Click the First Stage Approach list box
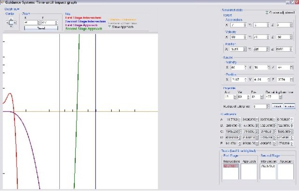 click(249, 172)
